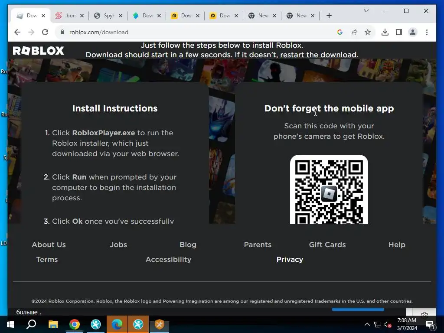The image size is (444, 333).
Task: Click the 'RobloxPlayer.exe' text in step 1
Action: click(104, 133)
